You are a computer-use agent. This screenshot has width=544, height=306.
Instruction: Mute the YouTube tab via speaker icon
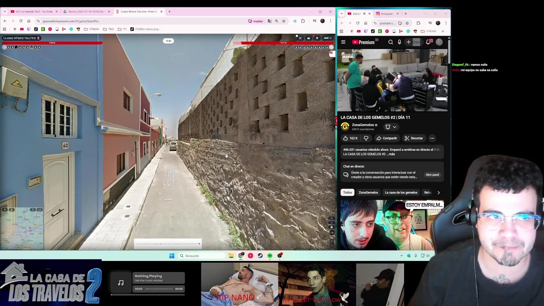(364, 14)
